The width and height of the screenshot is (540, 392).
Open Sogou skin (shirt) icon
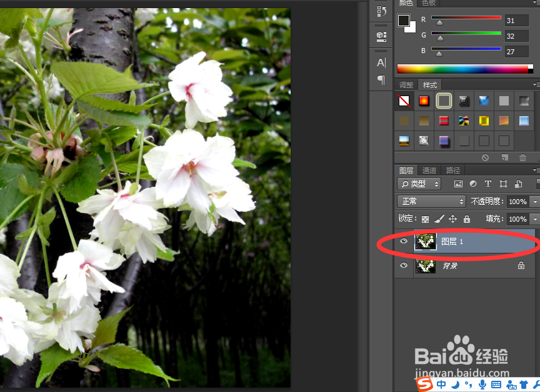tap(524, 385)
